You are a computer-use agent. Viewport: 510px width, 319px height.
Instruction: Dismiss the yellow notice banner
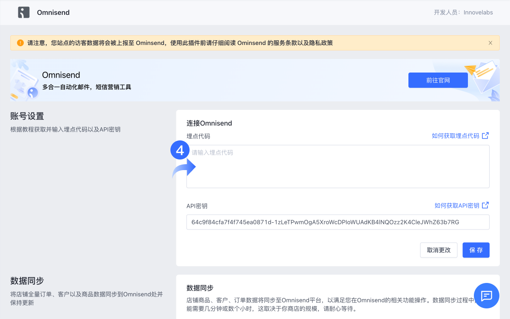[490, 43]
